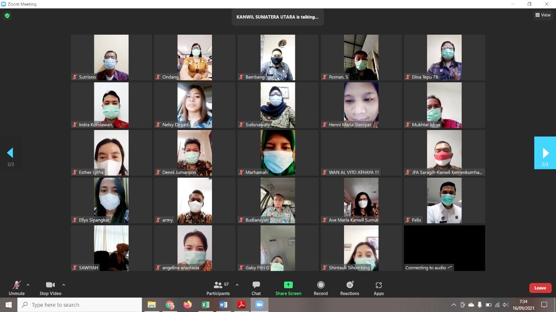Toggle the camera with Stop Video

[x=50, y=285]
